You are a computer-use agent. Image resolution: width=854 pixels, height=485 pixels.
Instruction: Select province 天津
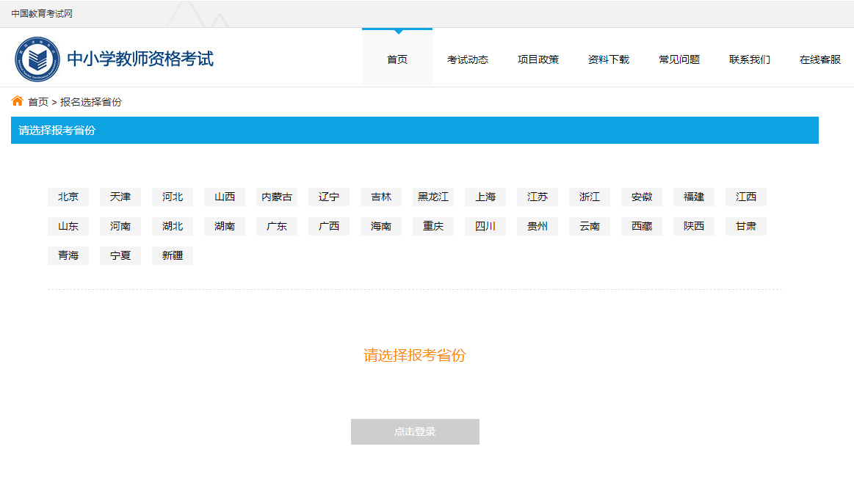pyautogui.click(x=120, y=197)
